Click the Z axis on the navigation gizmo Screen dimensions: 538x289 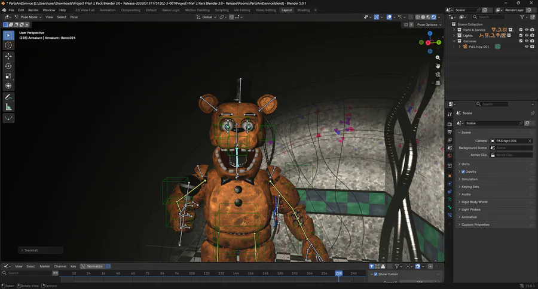pos(430,33)
